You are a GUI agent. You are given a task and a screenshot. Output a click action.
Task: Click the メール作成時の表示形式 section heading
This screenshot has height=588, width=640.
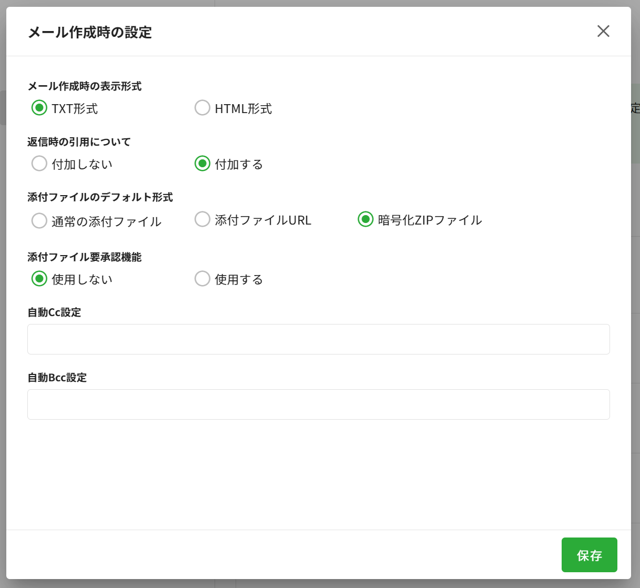click(84, 86)
